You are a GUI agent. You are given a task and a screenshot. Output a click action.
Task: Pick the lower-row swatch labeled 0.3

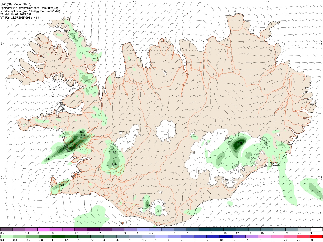(20, 236)
